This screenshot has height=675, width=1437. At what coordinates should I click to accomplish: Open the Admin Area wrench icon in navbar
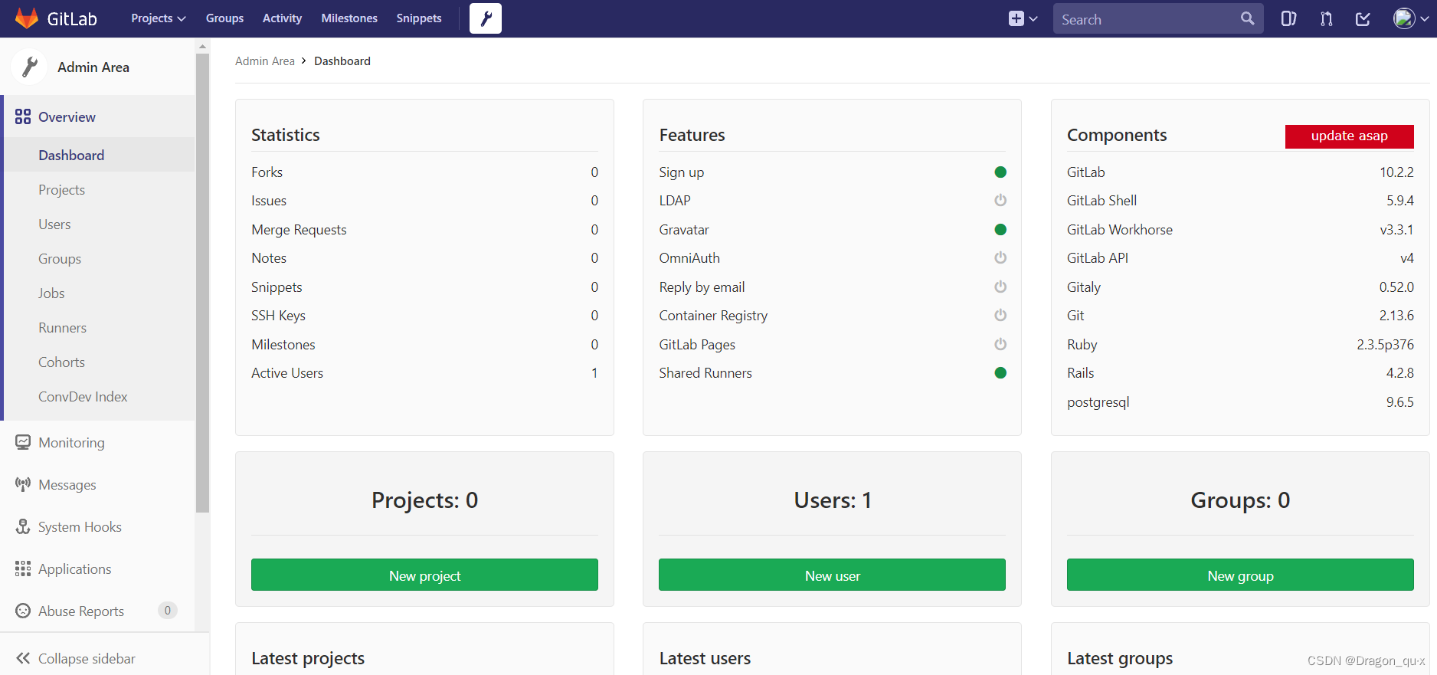click(x=486, y=18)
